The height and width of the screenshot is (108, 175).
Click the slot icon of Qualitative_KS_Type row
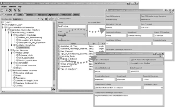pyautogui.click(x=59, y=46)
